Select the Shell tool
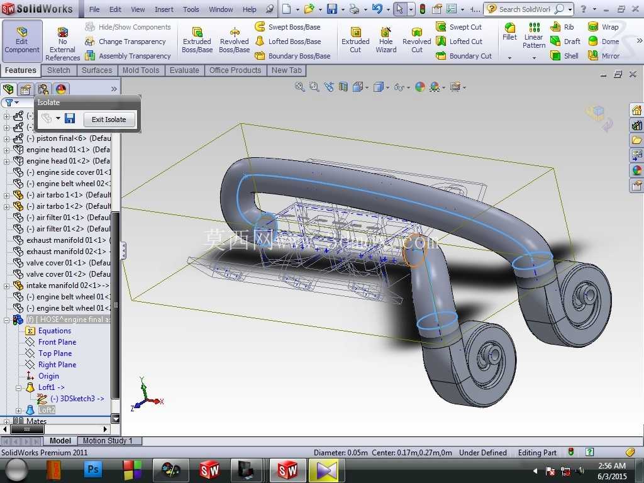The width and height of the screenshot is (644, 483). [564, 56]
